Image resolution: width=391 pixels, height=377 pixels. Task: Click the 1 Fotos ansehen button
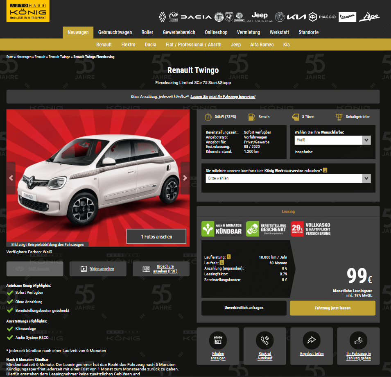pos(156,236)
